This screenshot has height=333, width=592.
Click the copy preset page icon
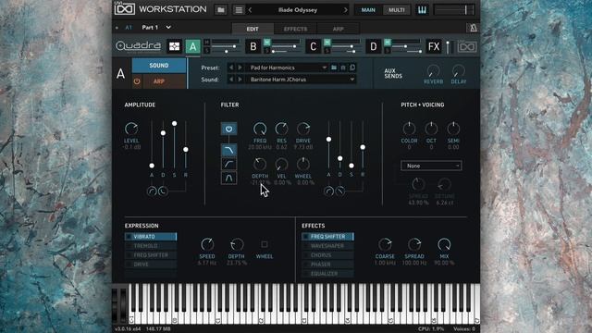coord(352,68)
